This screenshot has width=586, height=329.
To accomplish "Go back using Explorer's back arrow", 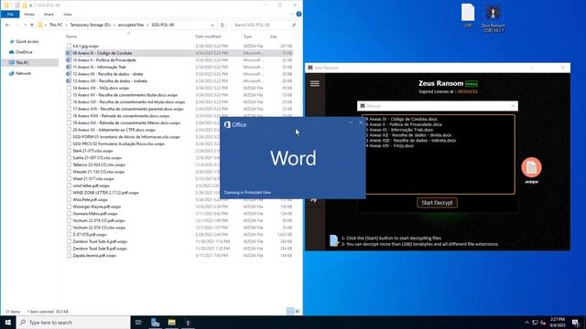I will [7, 25].
